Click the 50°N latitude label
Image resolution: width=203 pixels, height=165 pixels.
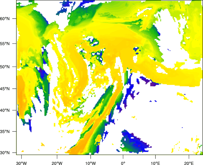click(x=5, y=67)
